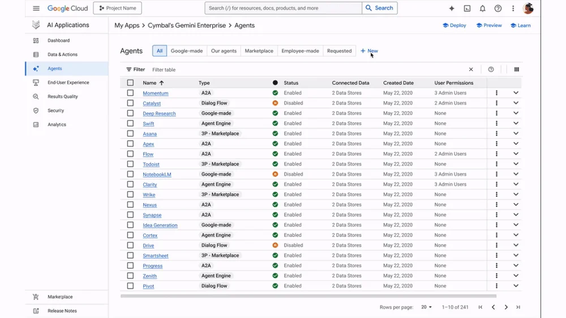Open the Project Name selector
566x318 pixels.
point(117,8)
